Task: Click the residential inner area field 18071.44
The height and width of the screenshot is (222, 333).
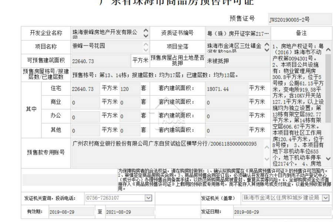Action: [x=227, y=89]
